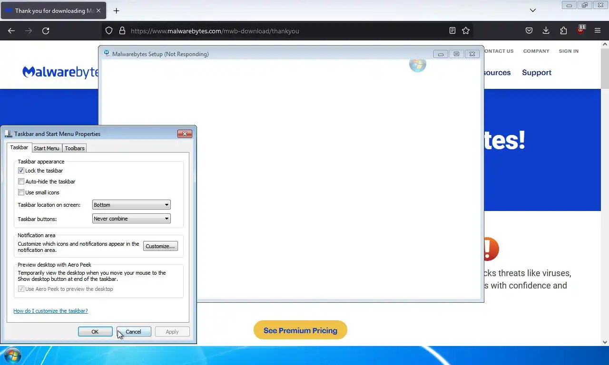The height and width of the screenshot is (365, 609).
Task: Confirm with the OK button
Action: [x=95, y=332]
